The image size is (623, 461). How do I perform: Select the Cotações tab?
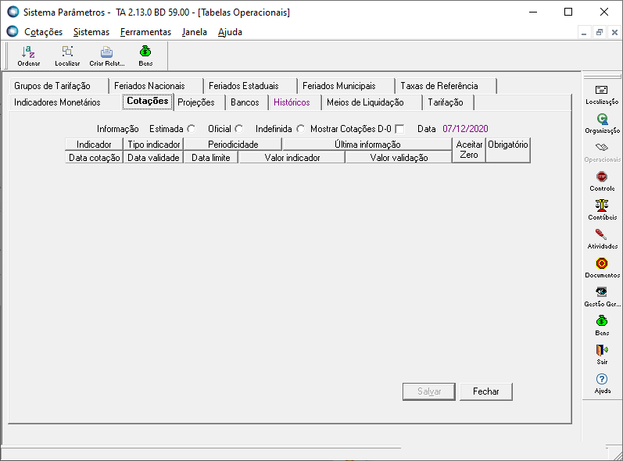pyautogui.click(x=148, y=102)
